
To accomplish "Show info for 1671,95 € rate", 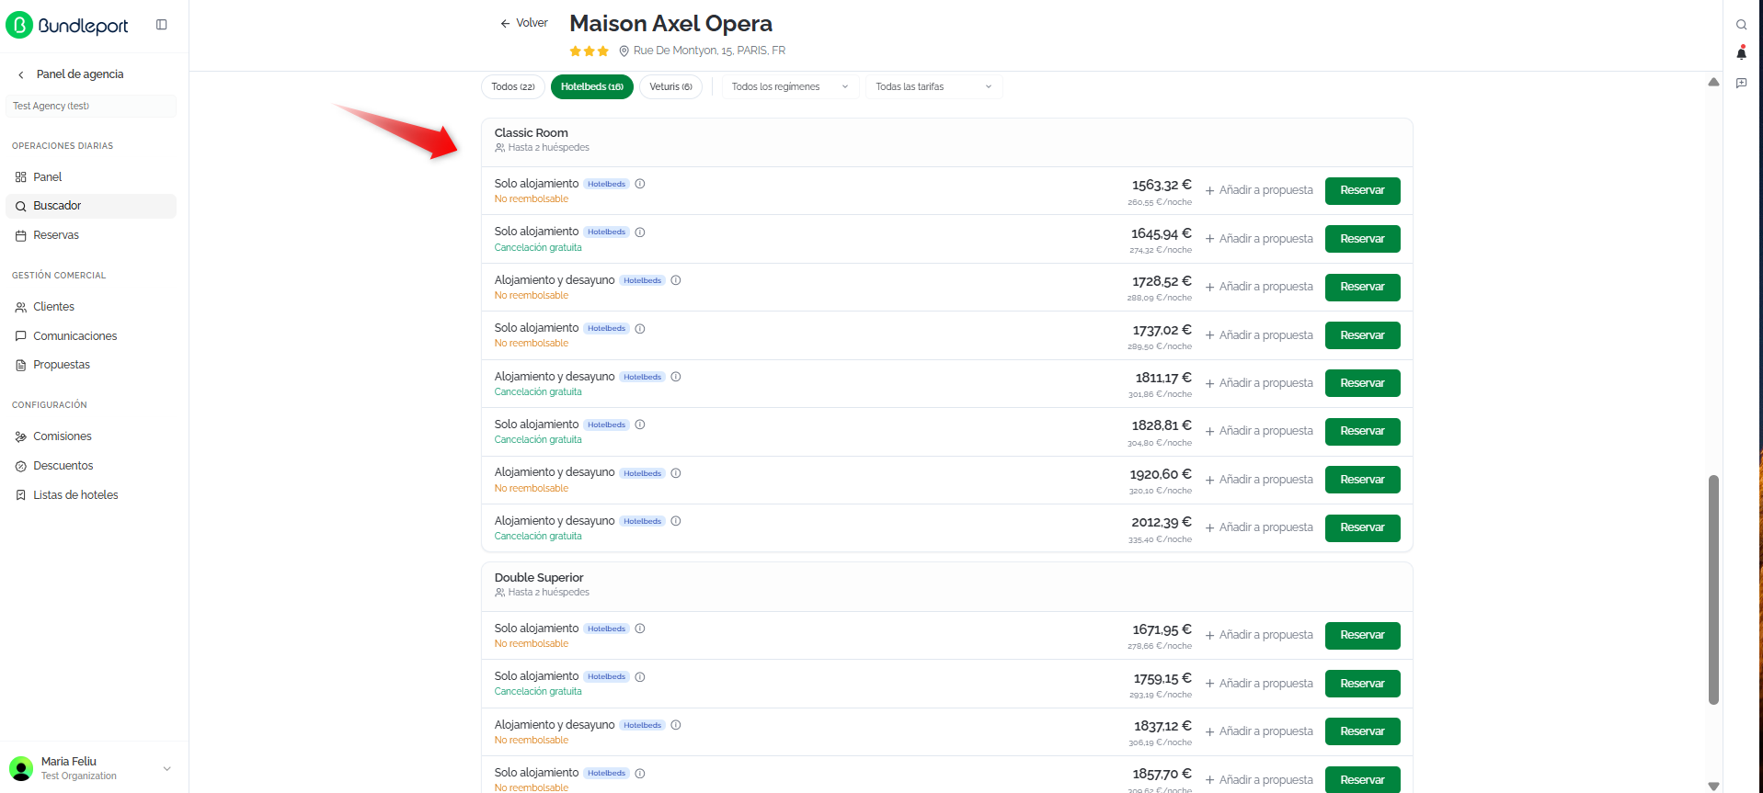I will (640, 629).
